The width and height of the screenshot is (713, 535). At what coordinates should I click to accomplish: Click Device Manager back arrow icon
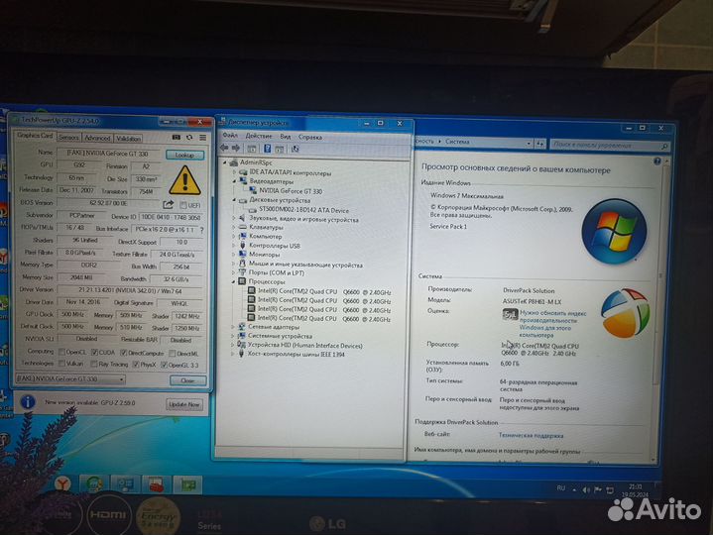point(226,148)
